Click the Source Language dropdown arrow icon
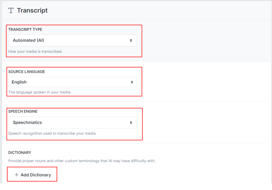 [x=132, y=82]
